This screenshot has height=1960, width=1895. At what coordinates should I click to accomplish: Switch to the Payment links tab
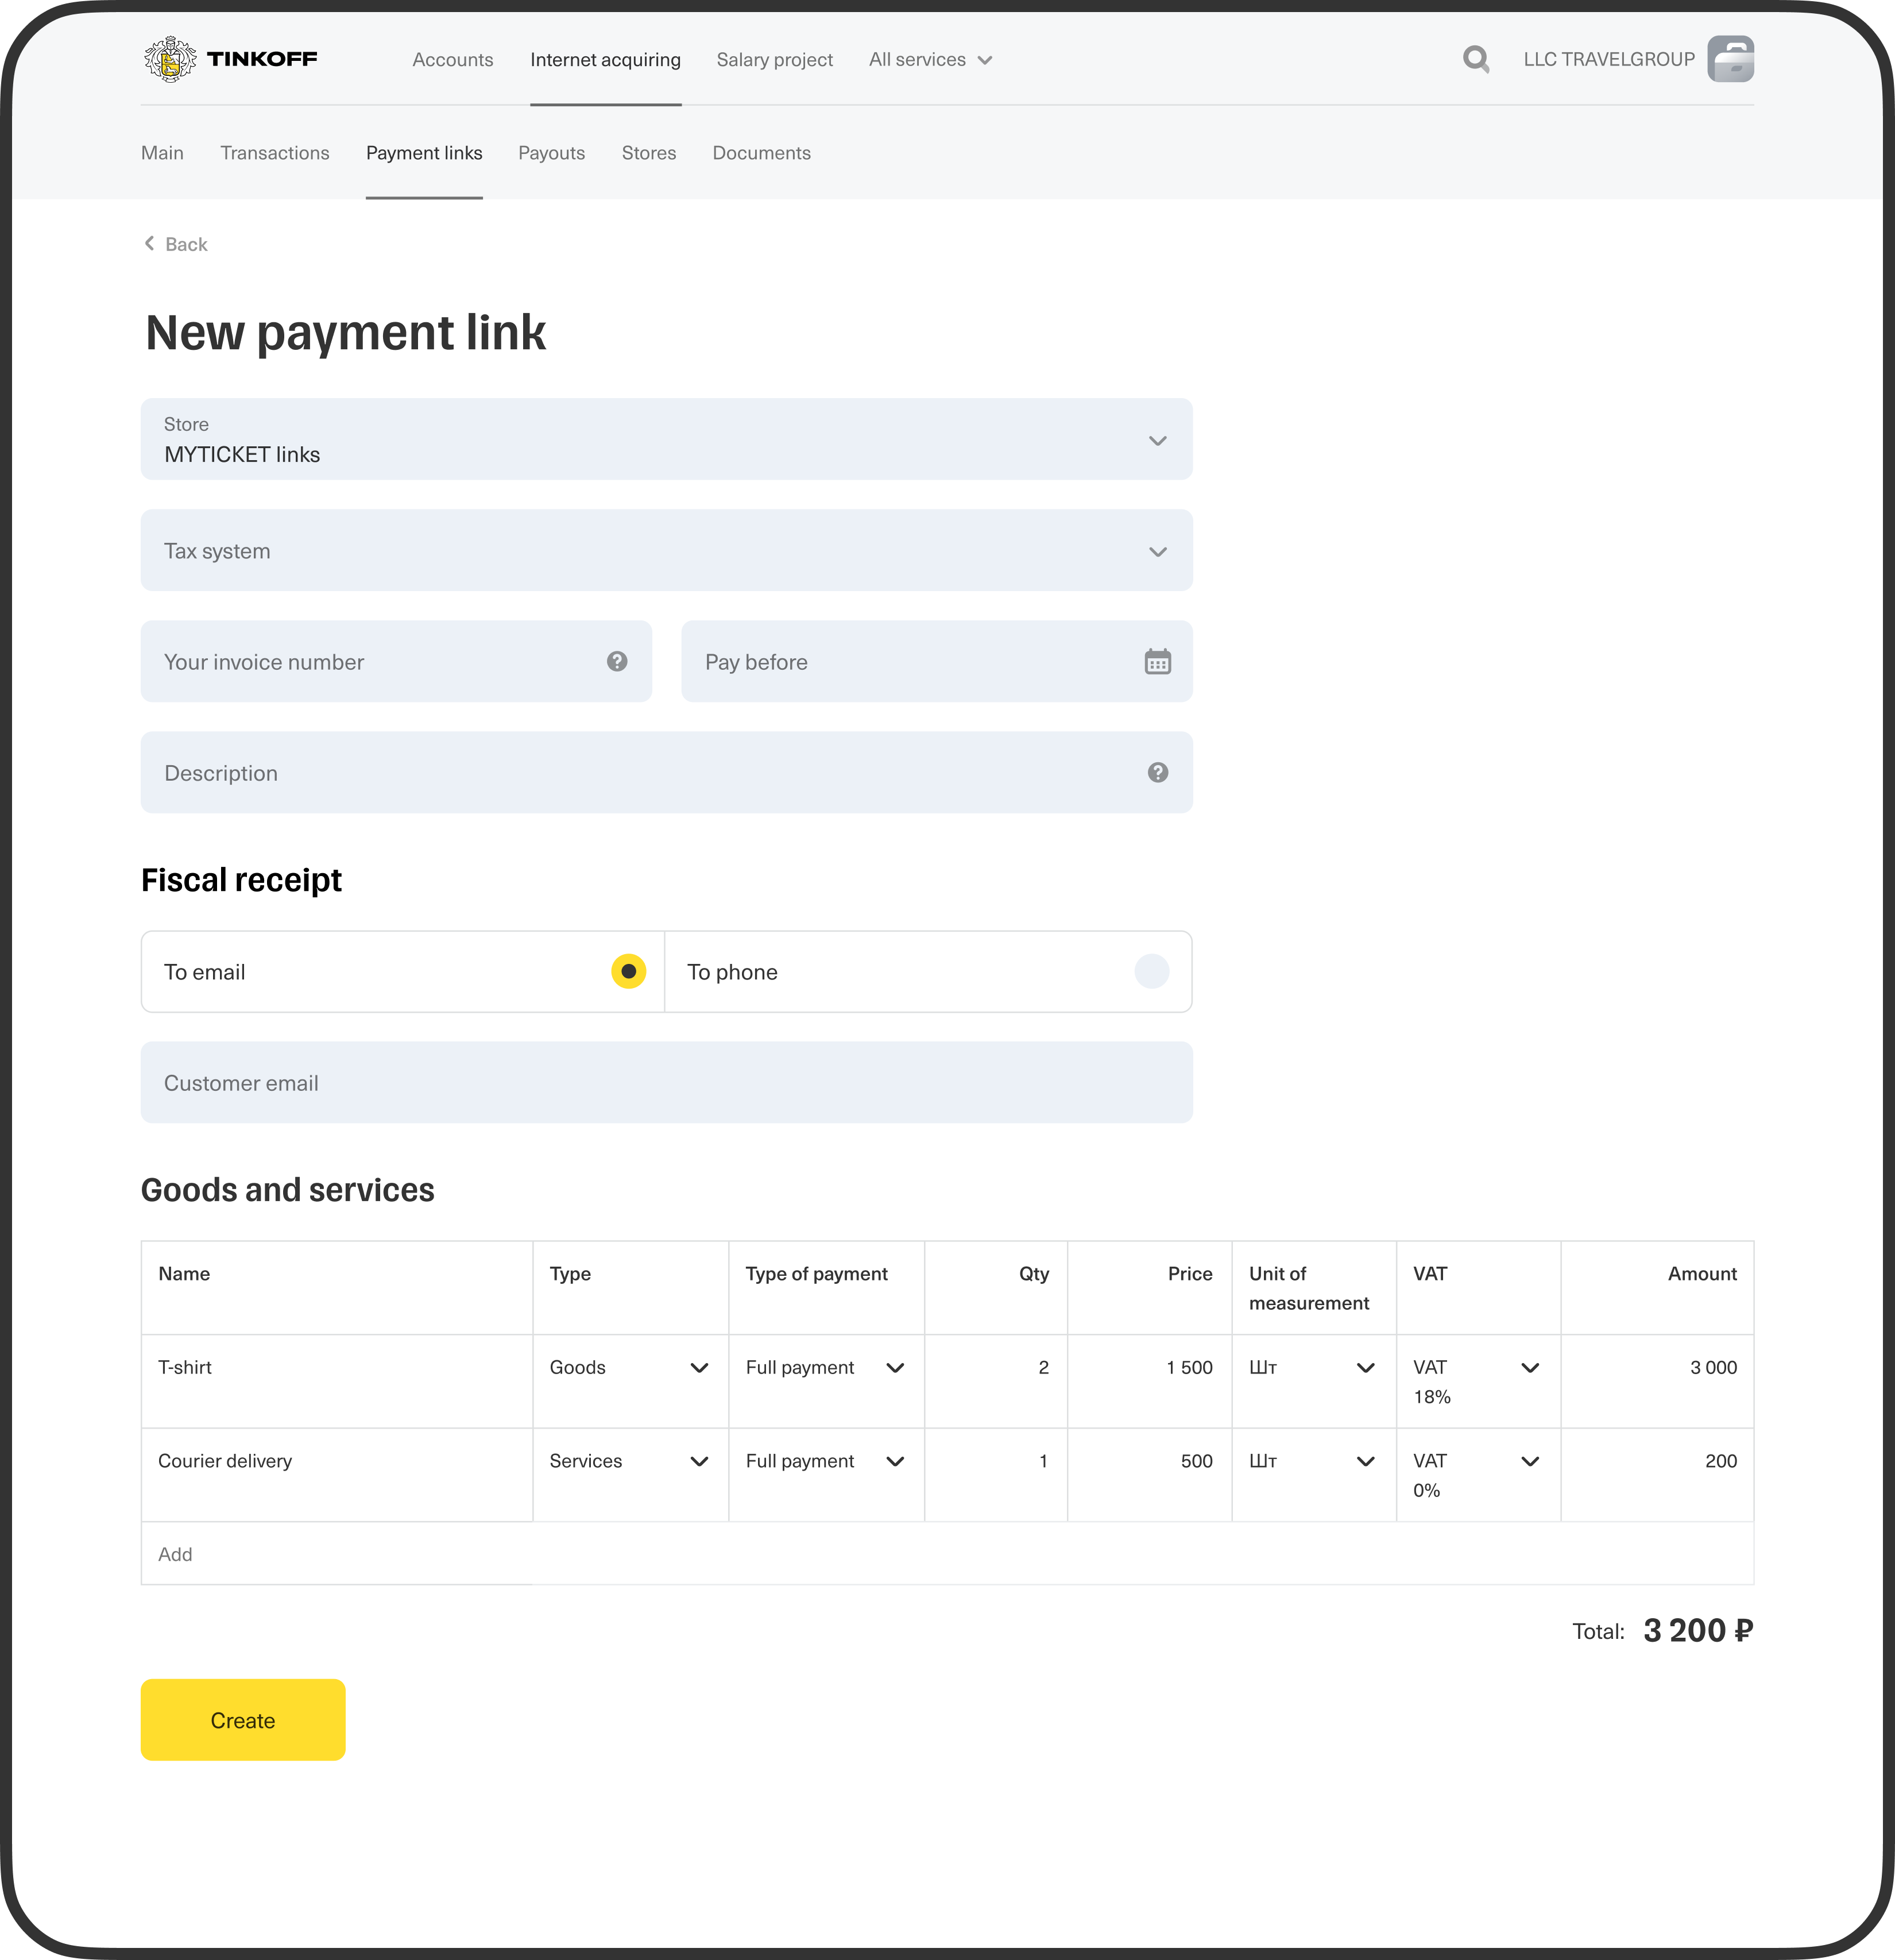pos(424,152)
